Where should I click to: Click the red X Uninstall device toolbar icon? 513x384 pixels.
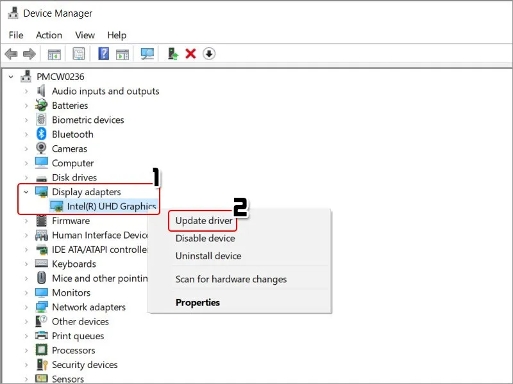click(x=190, y=54)
